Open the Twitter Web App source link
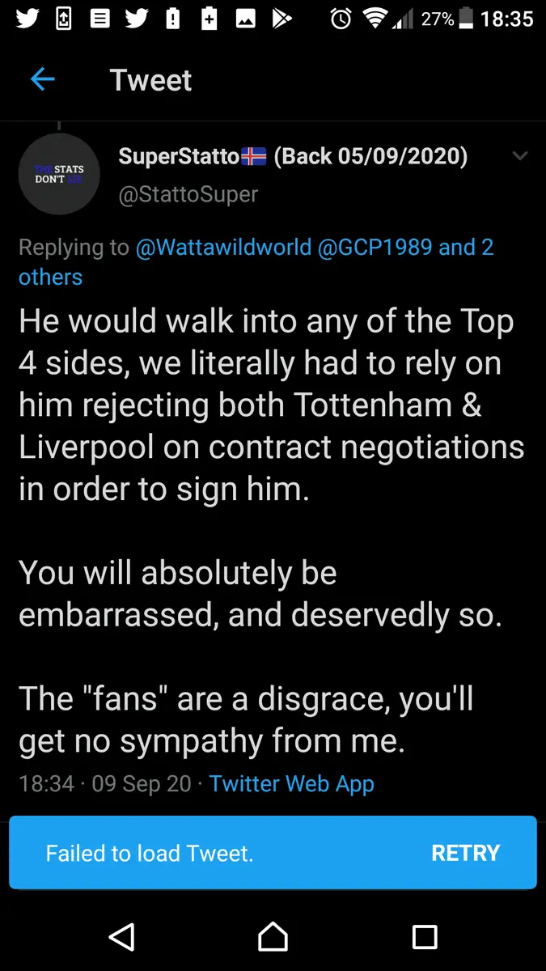The image size is (546, 971). click(291, 783)
